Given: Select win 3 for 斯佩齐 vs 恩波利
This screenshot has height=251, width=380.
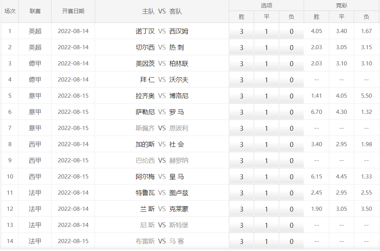Looking at the screenshot, I should [x=241, y=128].
